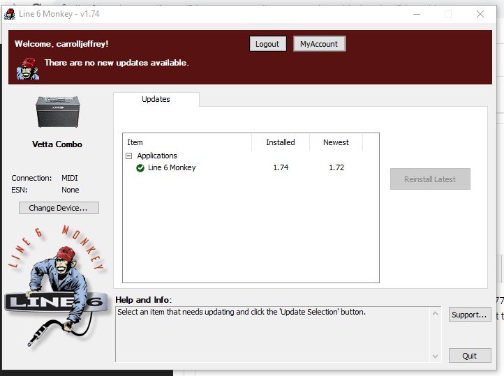Open MyAccount from the banner

tap(319, 44)
